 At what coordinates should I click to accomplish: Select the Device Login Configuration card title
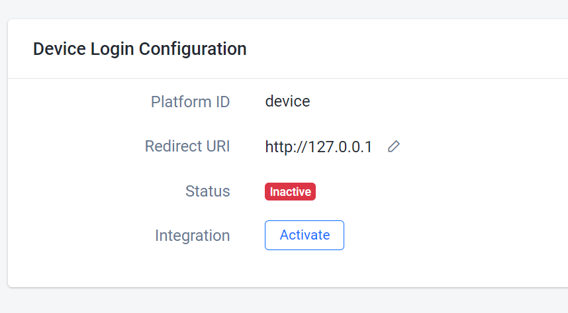pos(140,49)
